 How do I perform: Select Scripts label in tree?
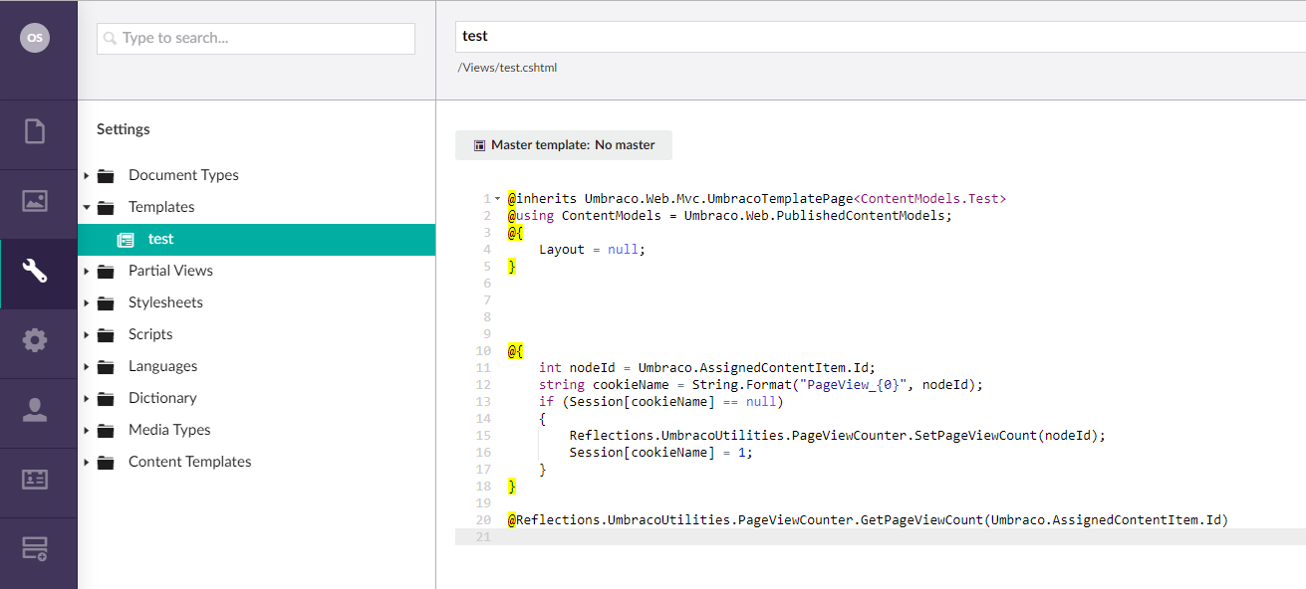click(x=150, y=334)
